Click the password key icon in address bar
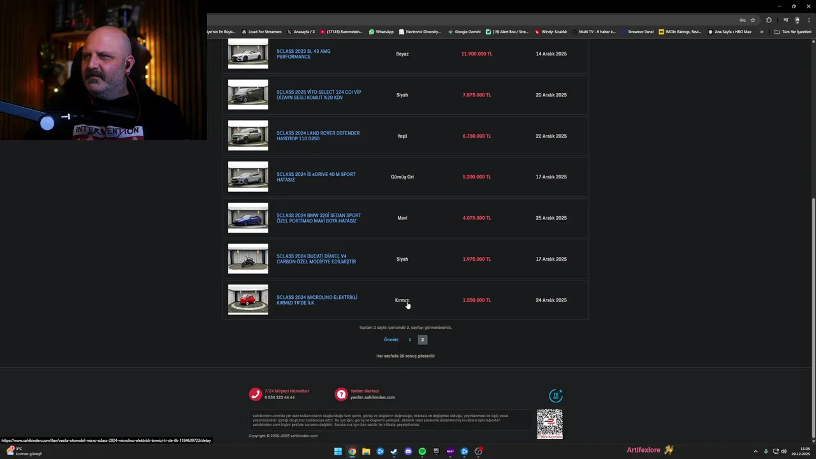This screenshot has height=459, width=816. [x=743, y=20]
